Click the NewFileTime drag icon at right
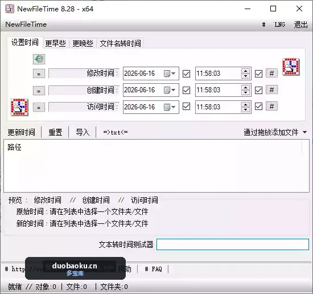Image resolution: width=313 pixels, height=294 pixels. pyautogui.click(x=291, y=67)
